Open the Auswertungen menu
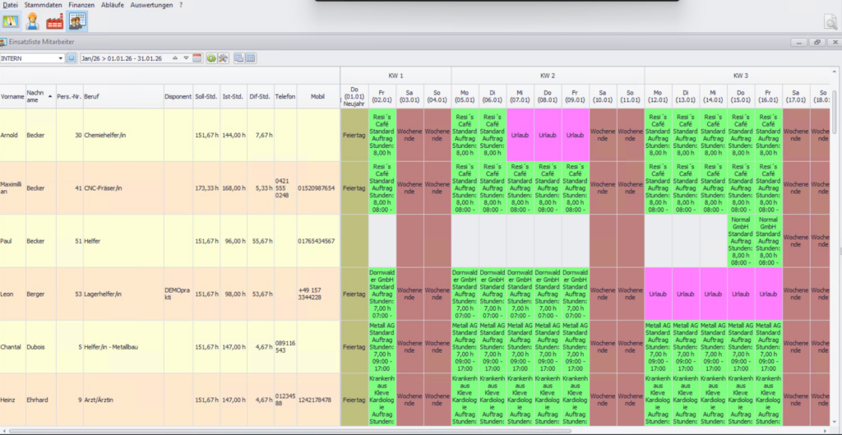 pos(151,5)
